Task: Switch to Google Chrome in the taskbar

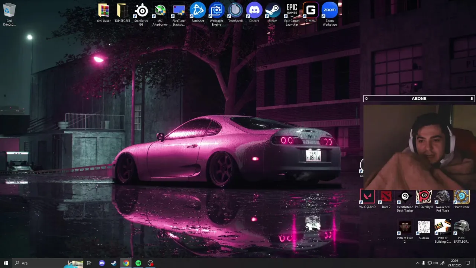Action: click(126, 263)
